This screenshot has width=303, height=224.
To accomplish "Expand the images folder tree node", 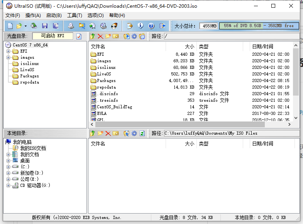I will (x=8, y=58).
